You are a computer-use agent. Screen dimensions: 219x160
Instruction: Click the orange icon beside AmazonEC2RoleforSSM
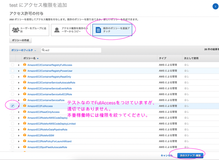pyautogui.click(x=25, y=135)
